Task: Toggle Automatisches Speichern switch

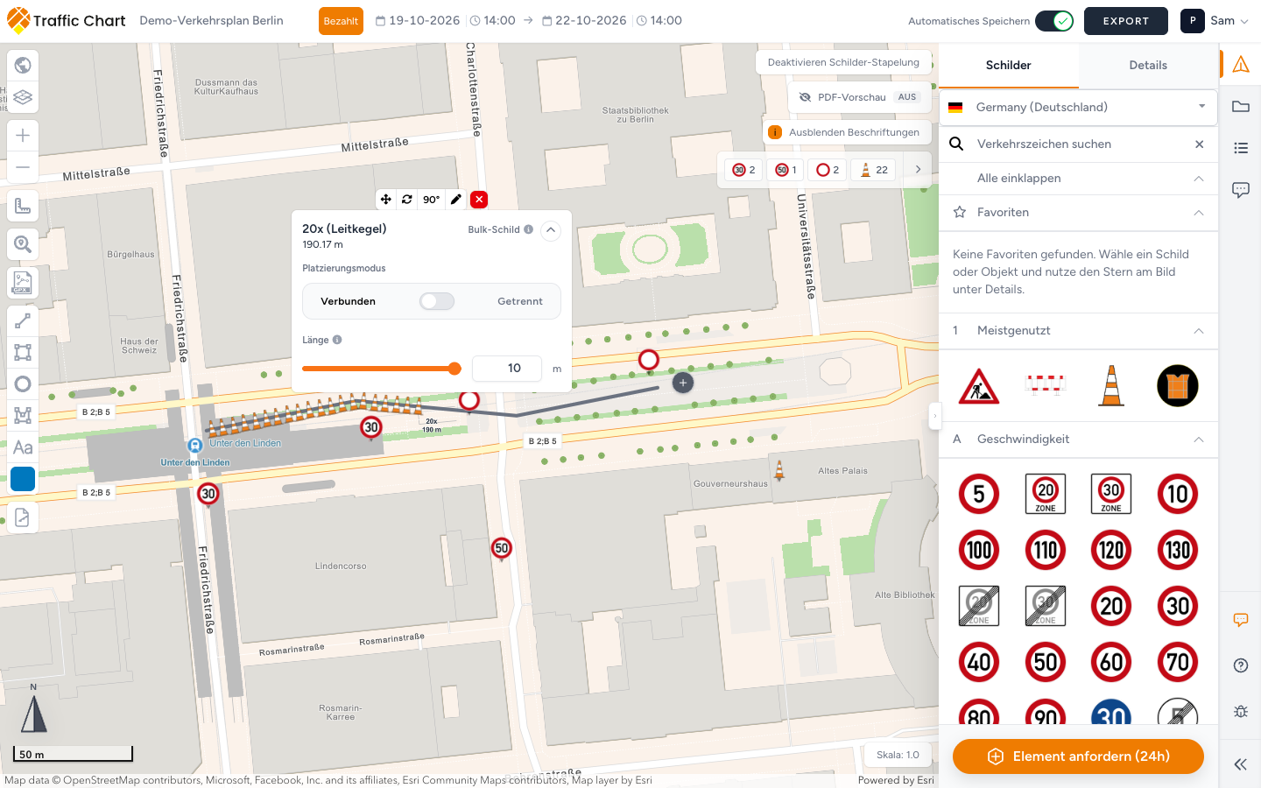Action: tap(1054, 21)
